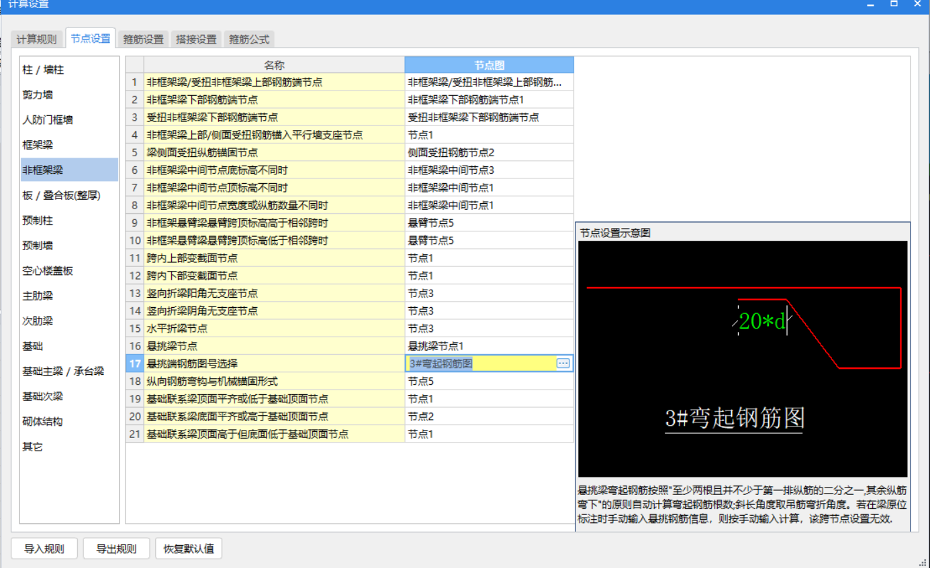Click the 节点图 column header
The width and height of the screenshot is (930, 568).
(x=489, y=65)
